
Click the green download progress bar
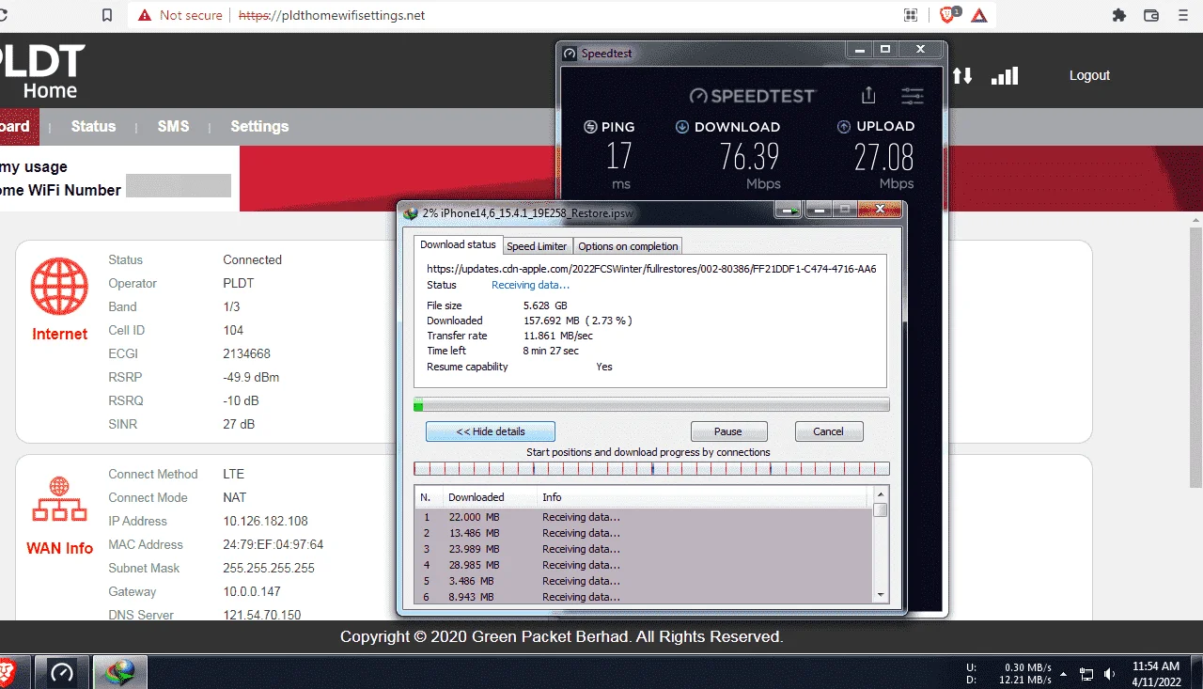point(651,404)
